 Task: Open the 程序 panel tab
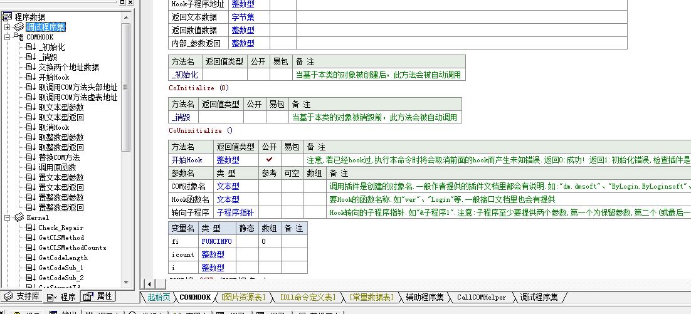click(61, 297)
